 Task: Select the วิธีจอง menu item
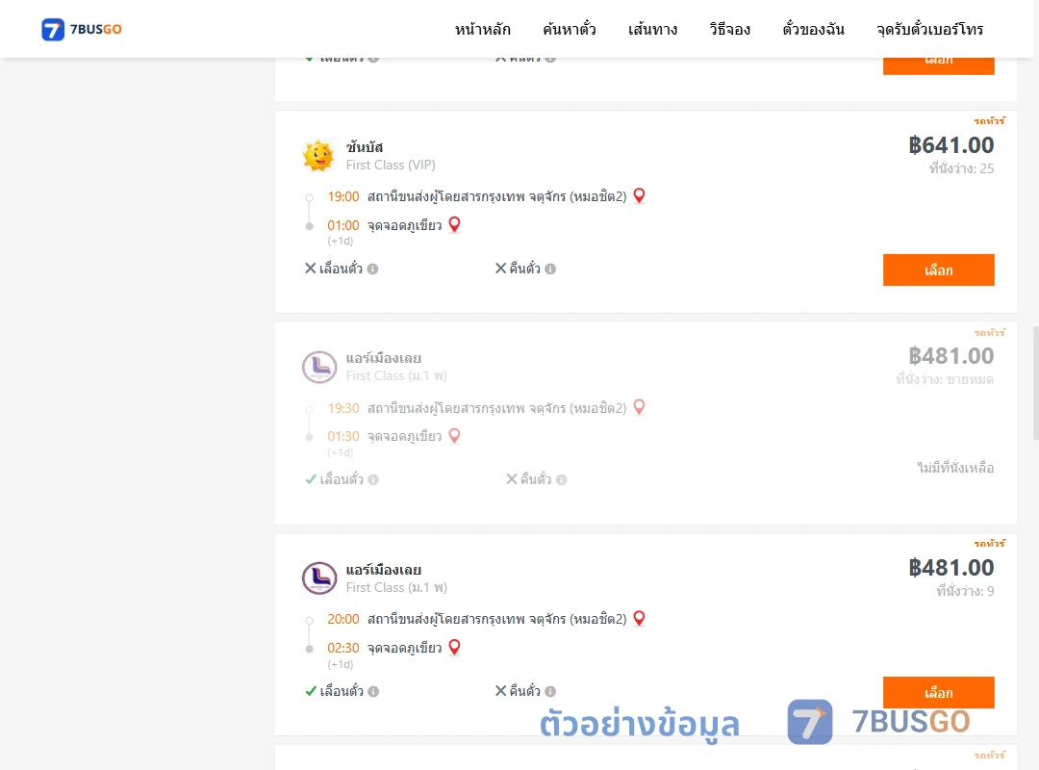pyautogui.click(x=729, y=30)
